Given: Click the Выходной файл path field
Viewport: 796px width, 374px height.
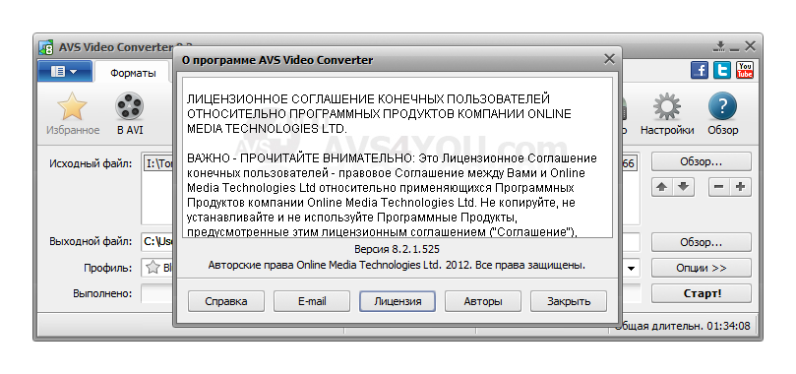Looking at the screenshot, I should [157, 242].
